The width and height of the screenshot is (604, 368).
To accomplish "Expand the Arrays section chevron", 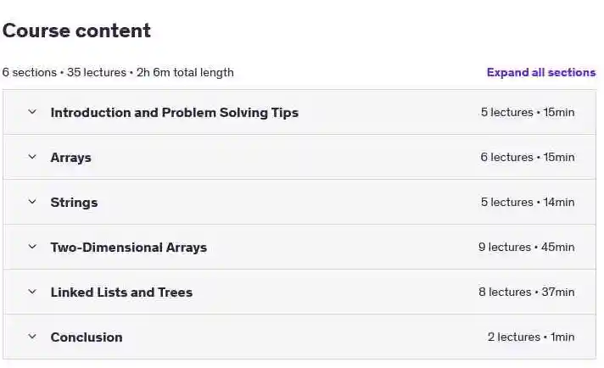I will (32, 157).
